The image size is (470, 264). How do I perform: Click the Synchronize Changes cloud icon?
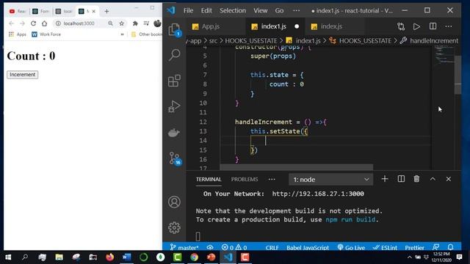pos(210,248)
